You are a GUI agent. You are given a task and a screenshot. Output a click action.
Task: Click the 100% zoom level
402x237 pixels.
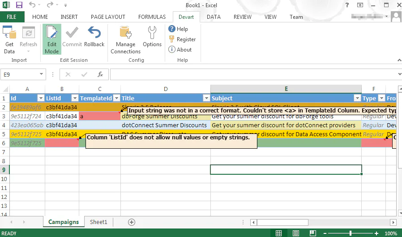click(x=391, y=233)
